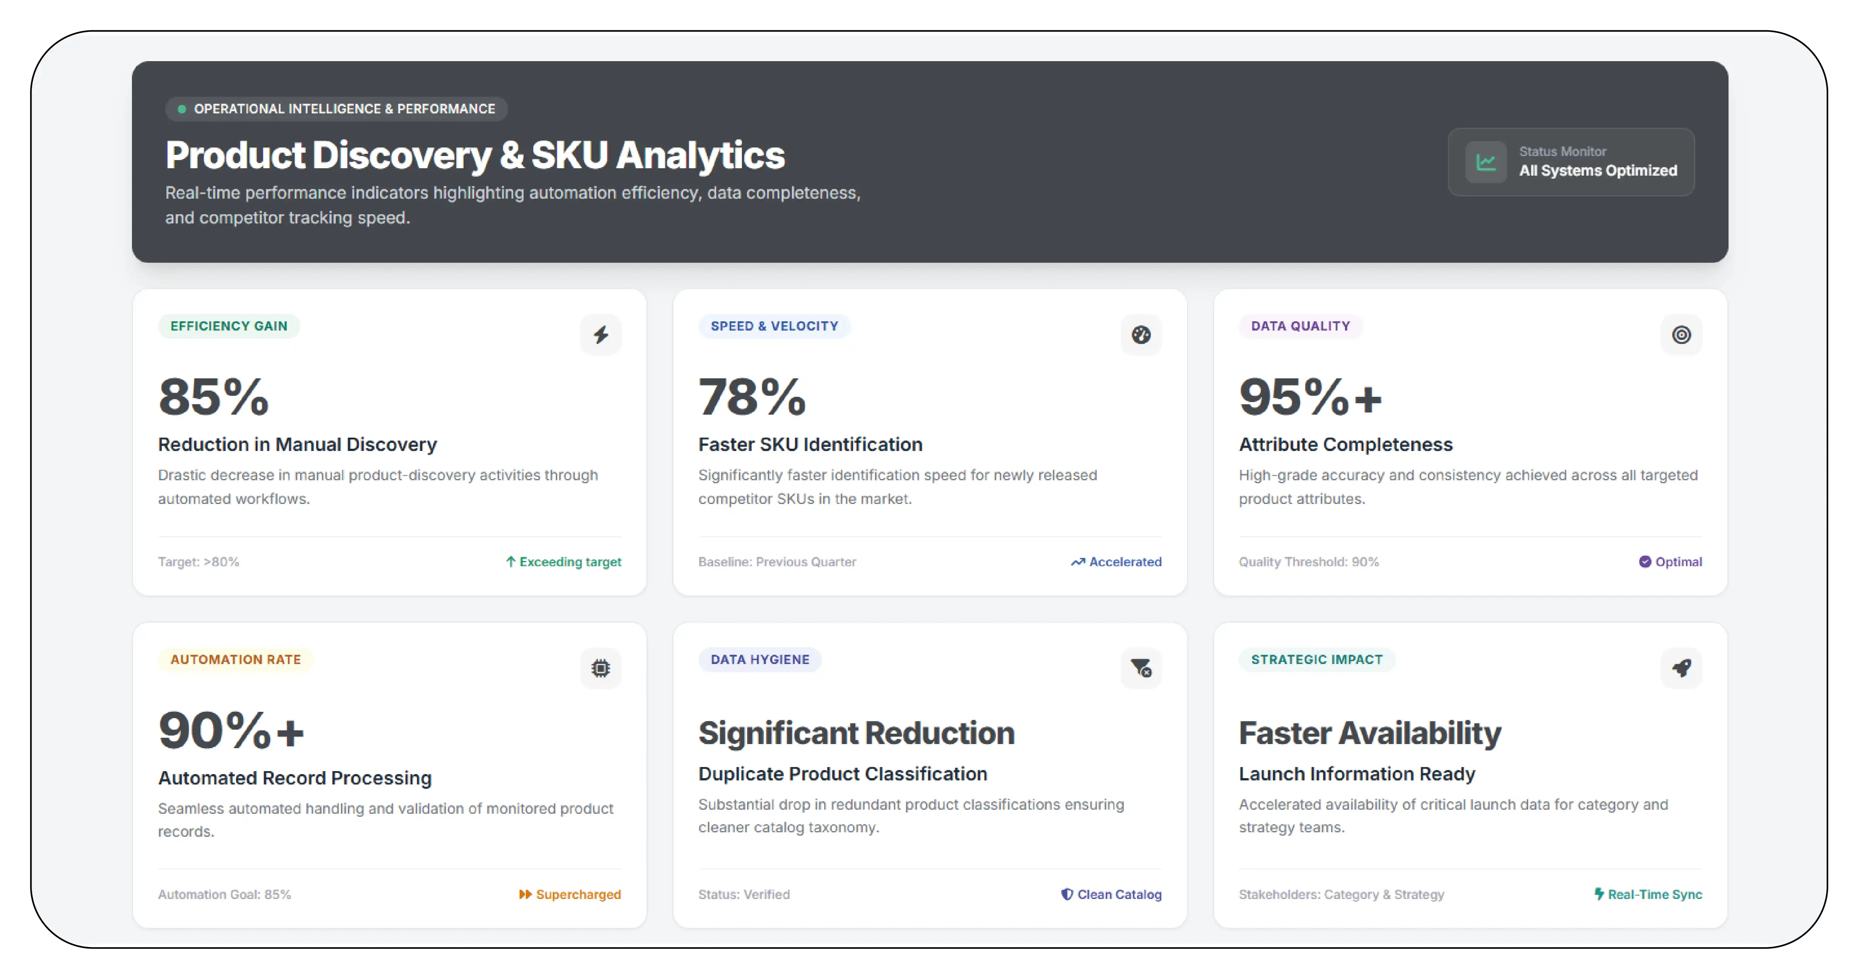Click the All Systems Optimized status label
The height and width of the screenshot is (979, 1859).
coord(1598,171)
